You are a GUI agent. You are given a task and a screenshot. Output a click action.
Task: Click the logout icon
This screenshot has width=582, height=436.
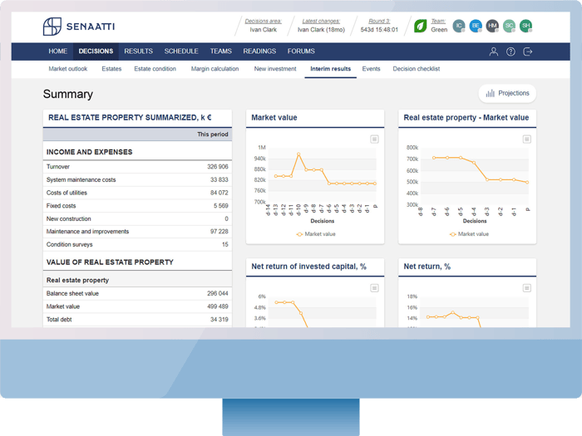click(527, 51)
